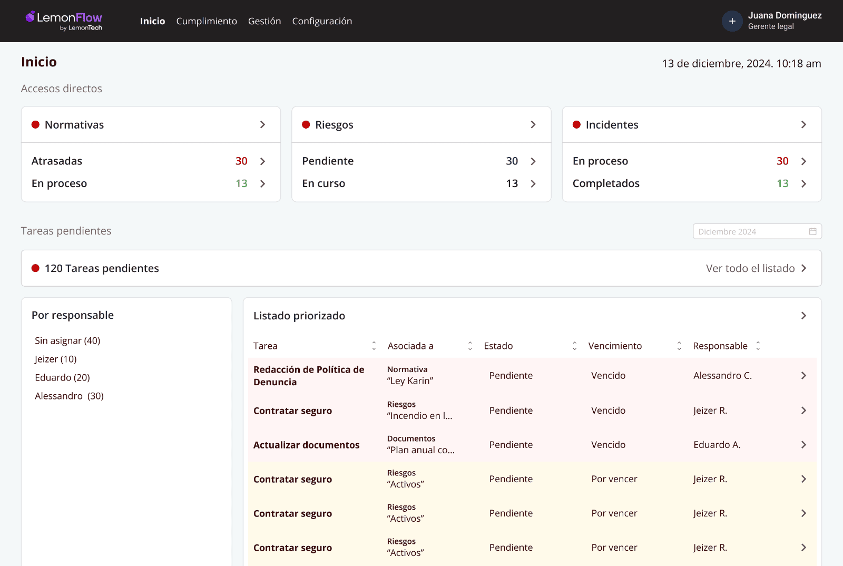Image resolution: width=843 pixels, height=566 pixels.
Task: Switch to the Gestión menu
Action: pos(264,21)
